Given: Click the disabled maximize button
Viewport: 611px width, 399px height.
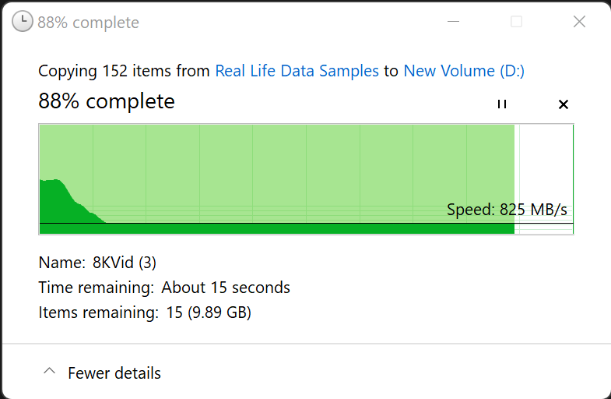Looking at the screenshot, I should click(516, 22).
